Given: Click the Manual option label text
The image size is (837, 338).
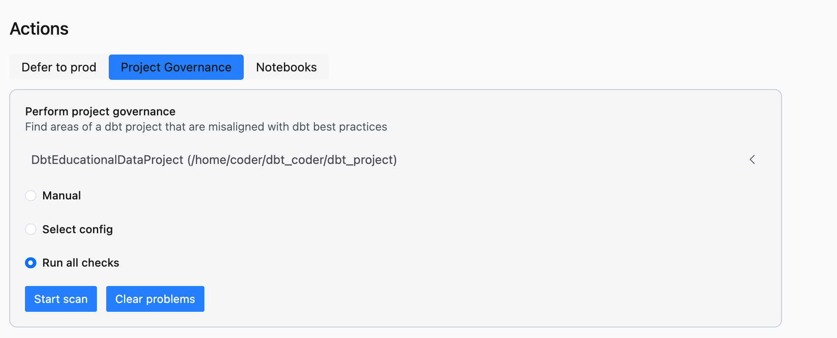Looking at the screenshot, I should pos(61,196).
